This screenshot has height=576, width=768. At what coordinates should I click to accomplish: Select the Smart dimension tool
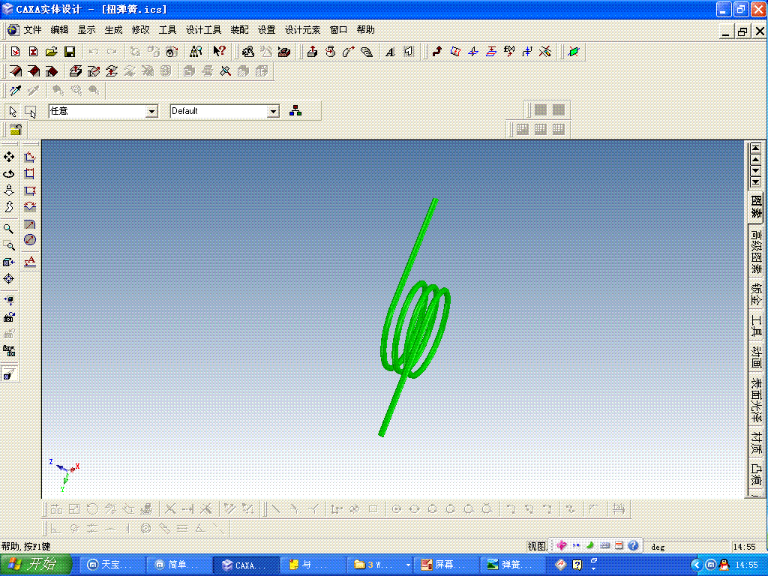[30, 157]
